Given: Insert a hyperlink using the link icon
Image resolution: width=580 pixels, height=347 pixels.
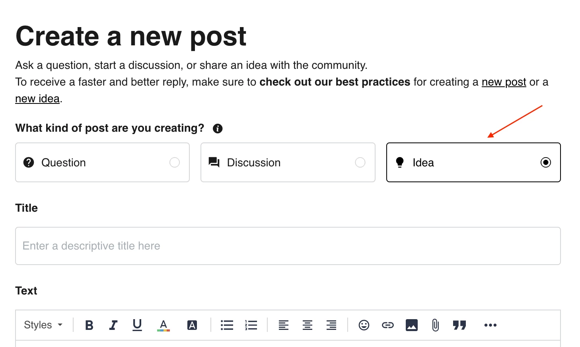Looking at the screenshot, I should tap(388, 325).
